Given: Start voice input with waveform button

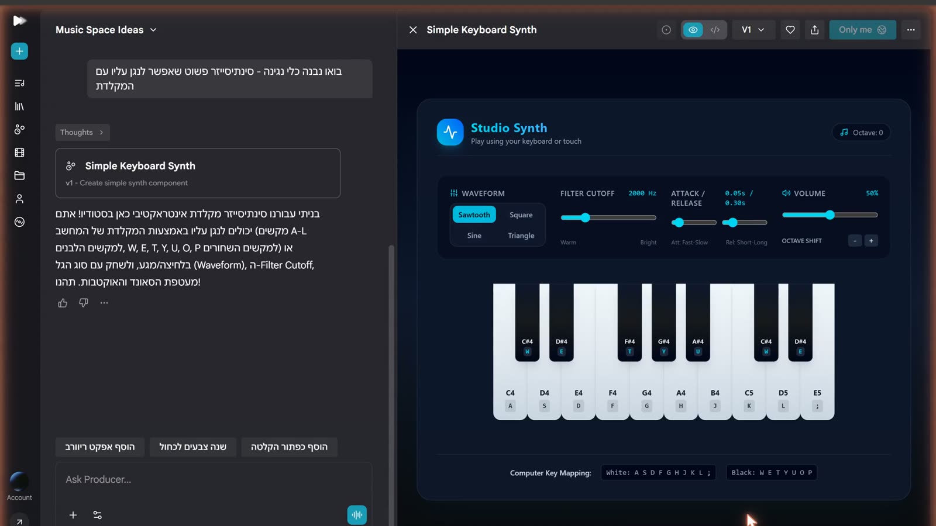Looking at the screenshot, I should (x=357, y=515).
